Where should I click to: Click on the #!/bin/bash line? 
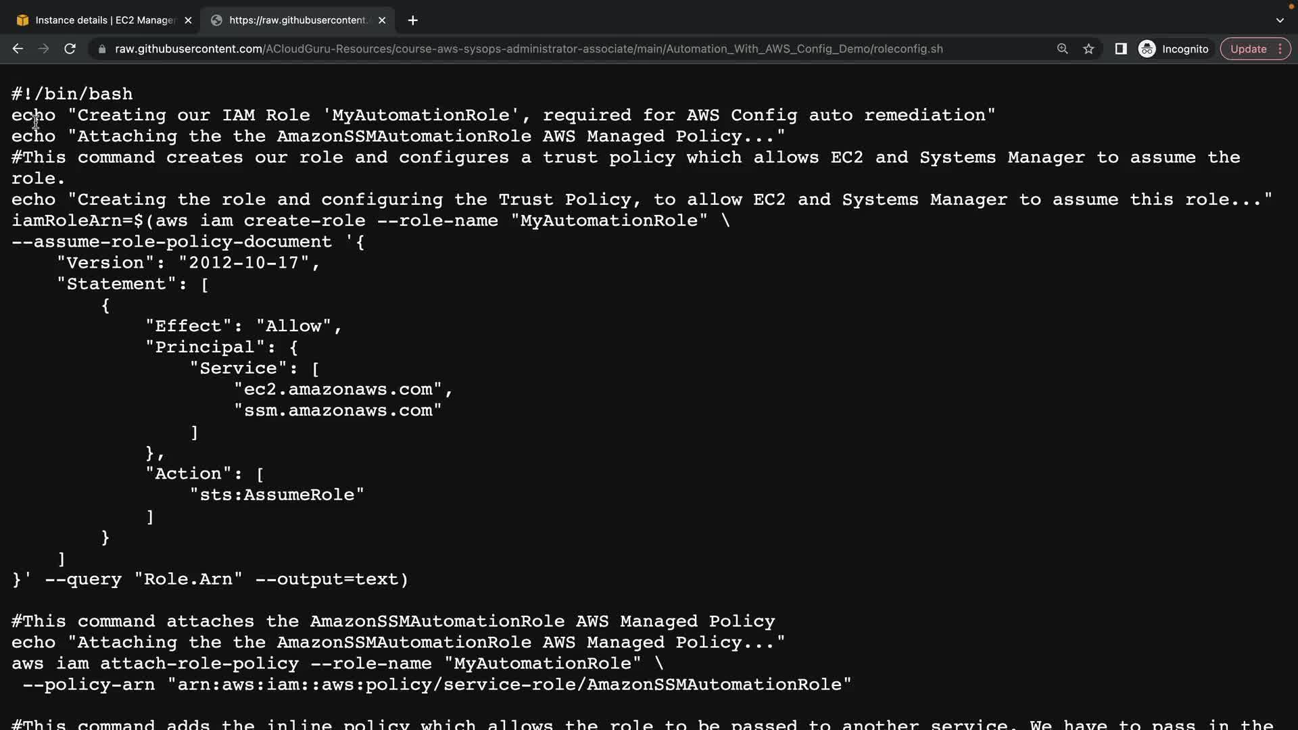72,94
